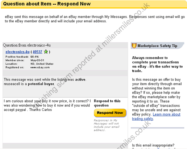
Task: Click the italic My Messages responses note
Action: pyautogui.click(x=107, y=125)
